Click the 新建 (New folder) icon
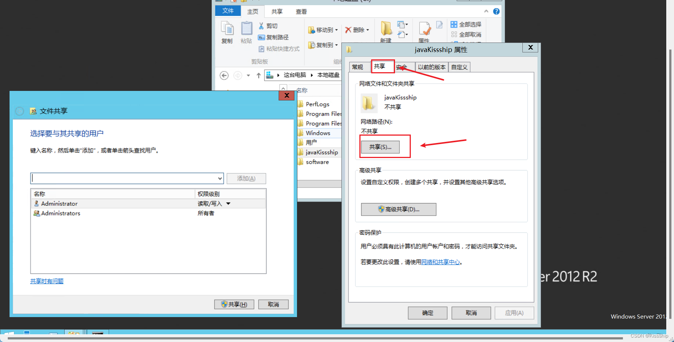674x342 pixels. click(x=386, y=29)
